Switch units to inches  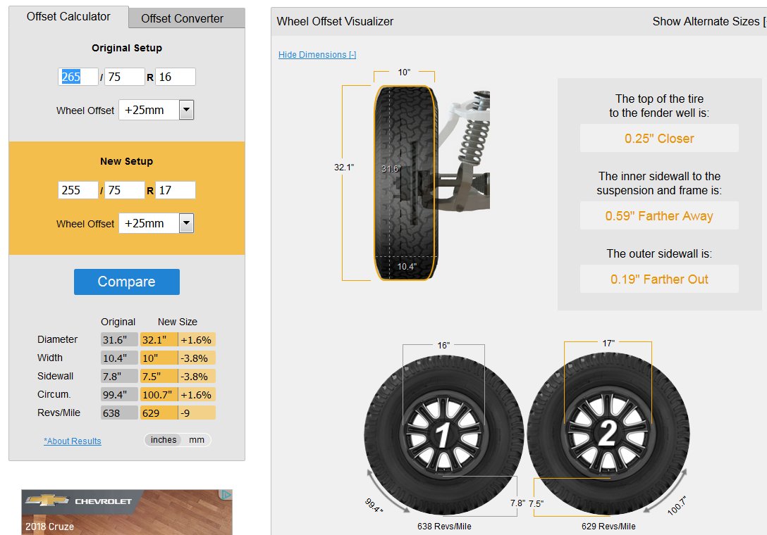tap(164, 440)
